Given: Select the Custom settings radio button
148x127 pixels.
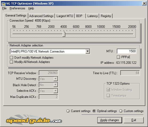Looking at the screenshot, I should [x=121, y=111].
